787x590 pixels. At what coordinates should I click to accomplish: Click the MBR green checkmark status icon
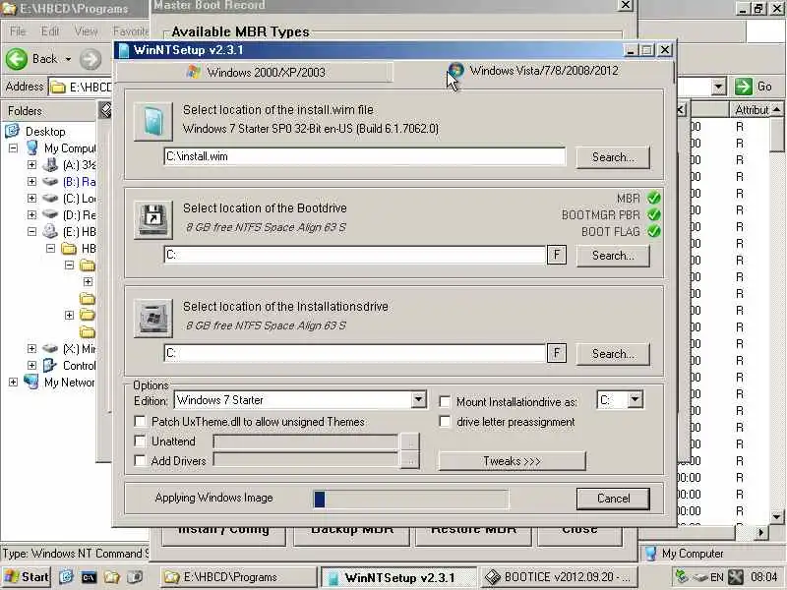pos(653,198)
